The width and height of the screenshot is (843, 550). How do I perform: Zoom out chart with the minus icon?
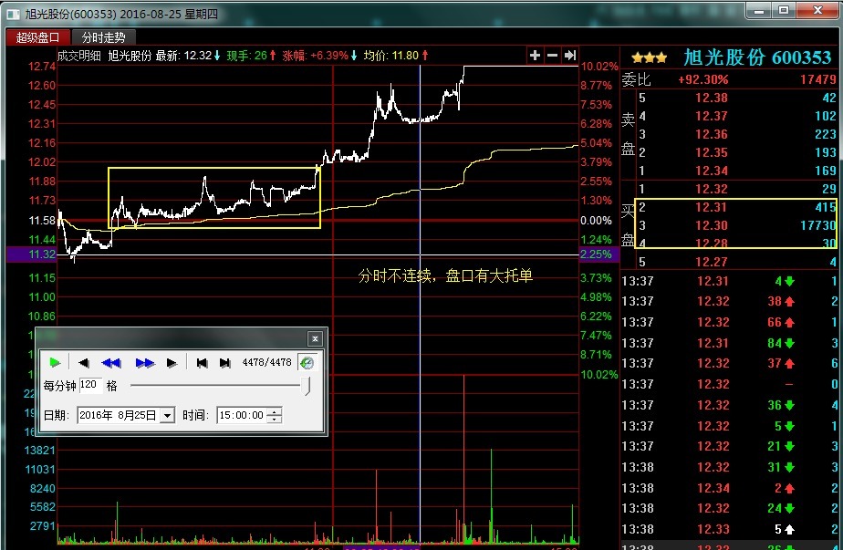coord(552,56)
